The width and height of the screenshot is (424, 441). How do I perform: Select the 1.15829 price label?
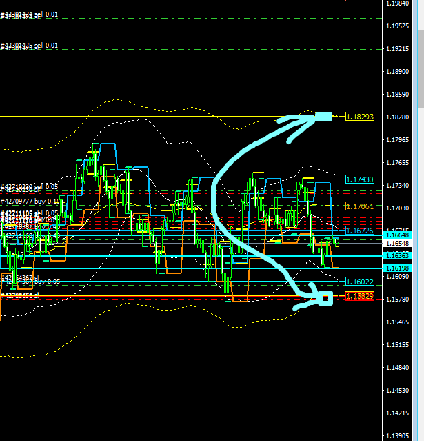pyautogui.click(x=360, y=295)
